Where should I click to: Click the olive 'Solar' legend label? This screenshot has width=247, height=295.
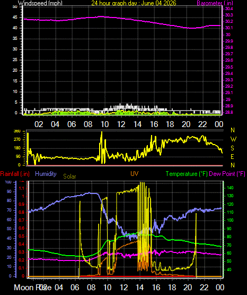[x=69, y=176]
